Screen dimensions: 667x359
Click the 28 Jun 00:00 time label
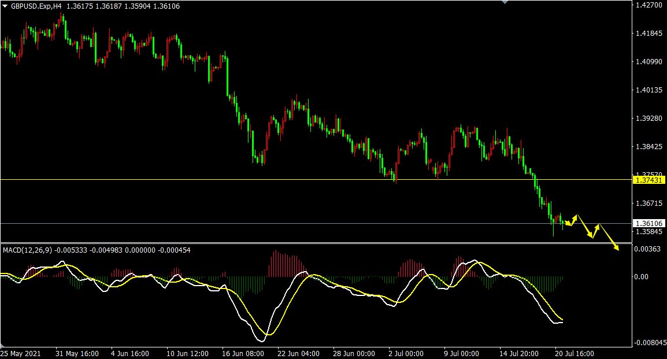[354, 353]
